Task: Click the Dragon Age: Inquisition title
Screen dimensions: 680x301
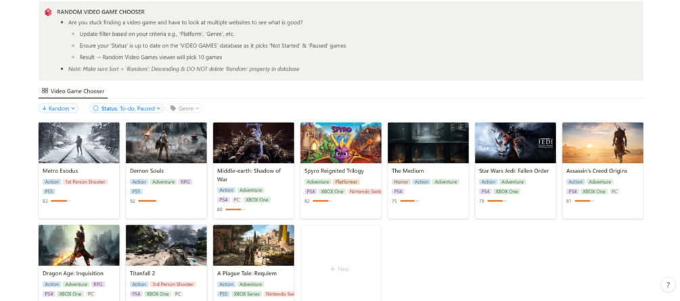Action: click(73, 273)
